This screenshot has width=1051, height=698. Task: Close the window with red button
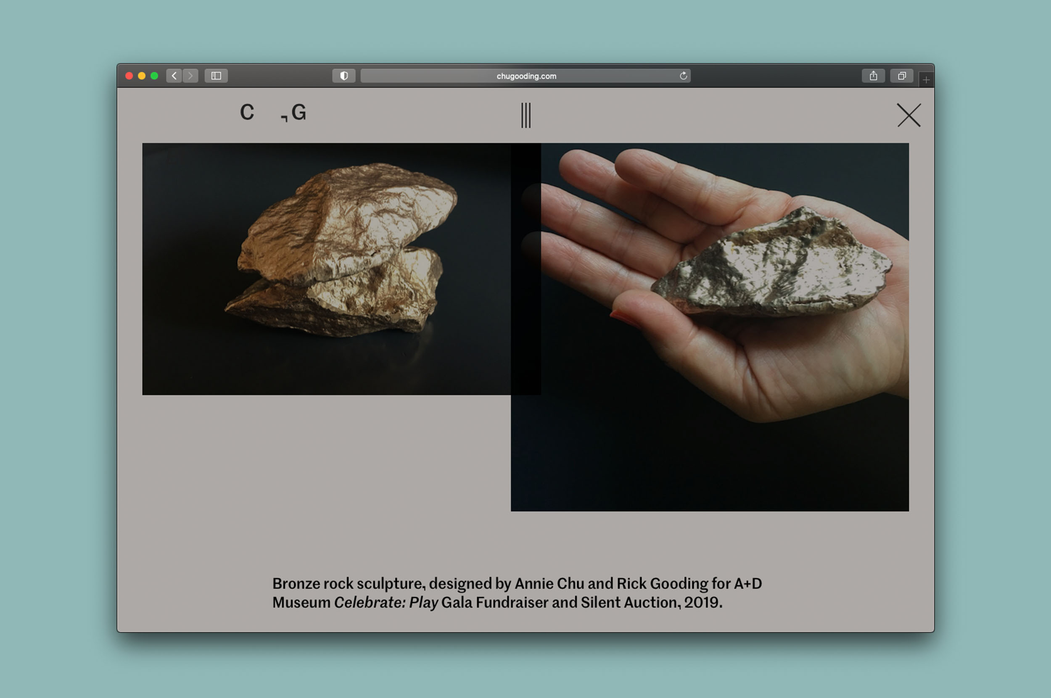tap(129, 76)
